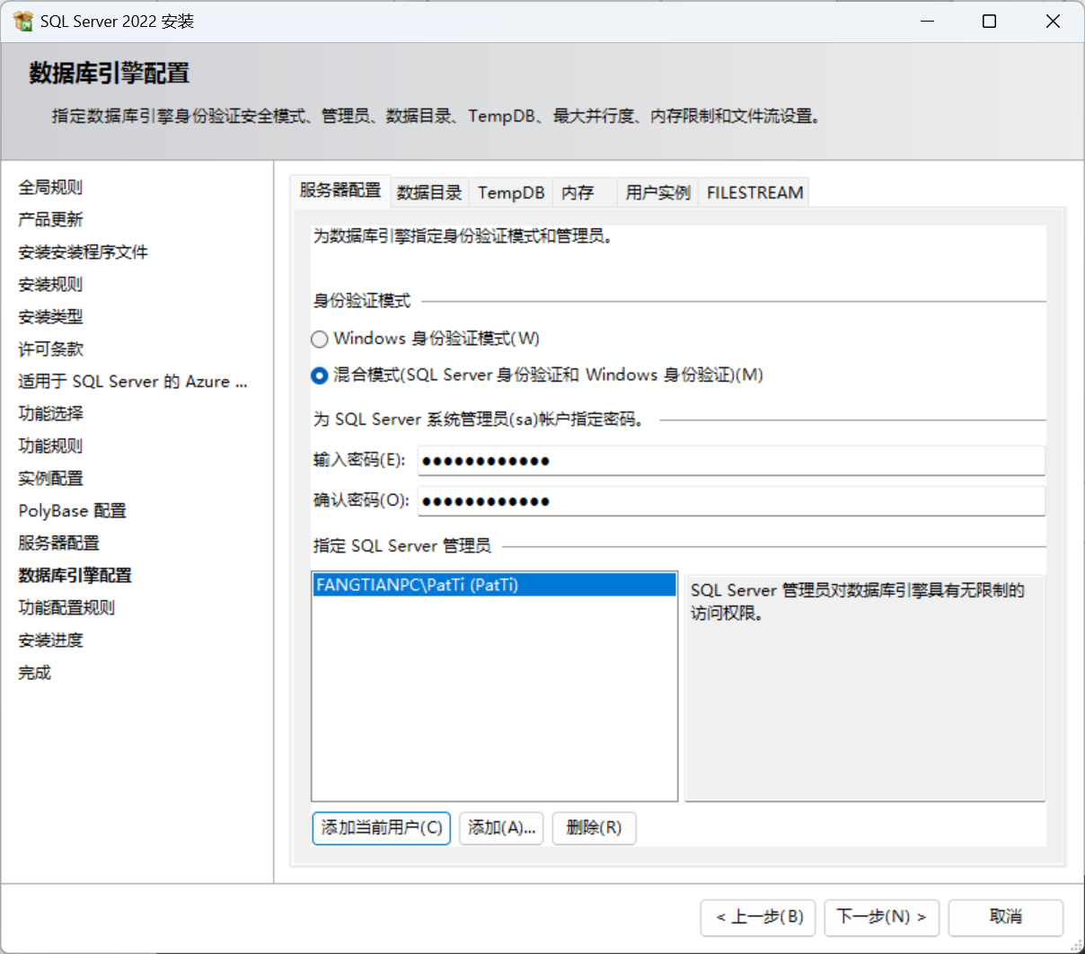Viewport: 1085px width, 954px height.
Task: Click 为数据库引擎指定身份验证模式和管理员 text
Action: click(463, 235)
